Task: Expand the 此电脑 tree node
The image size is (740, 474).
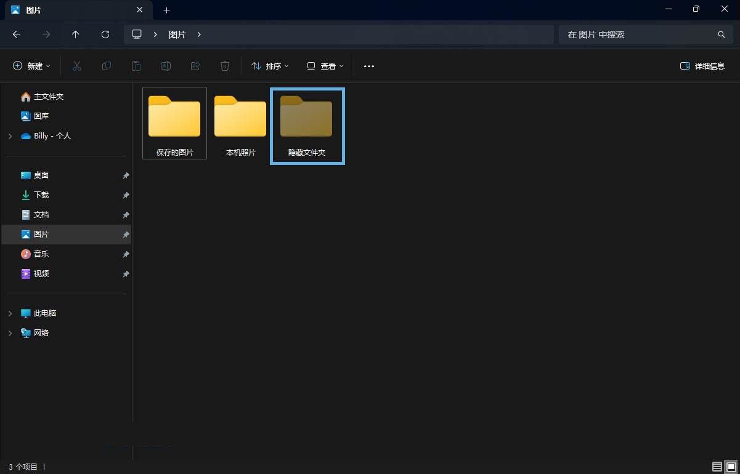Action: pyautogui.click(x=10, y=313)
